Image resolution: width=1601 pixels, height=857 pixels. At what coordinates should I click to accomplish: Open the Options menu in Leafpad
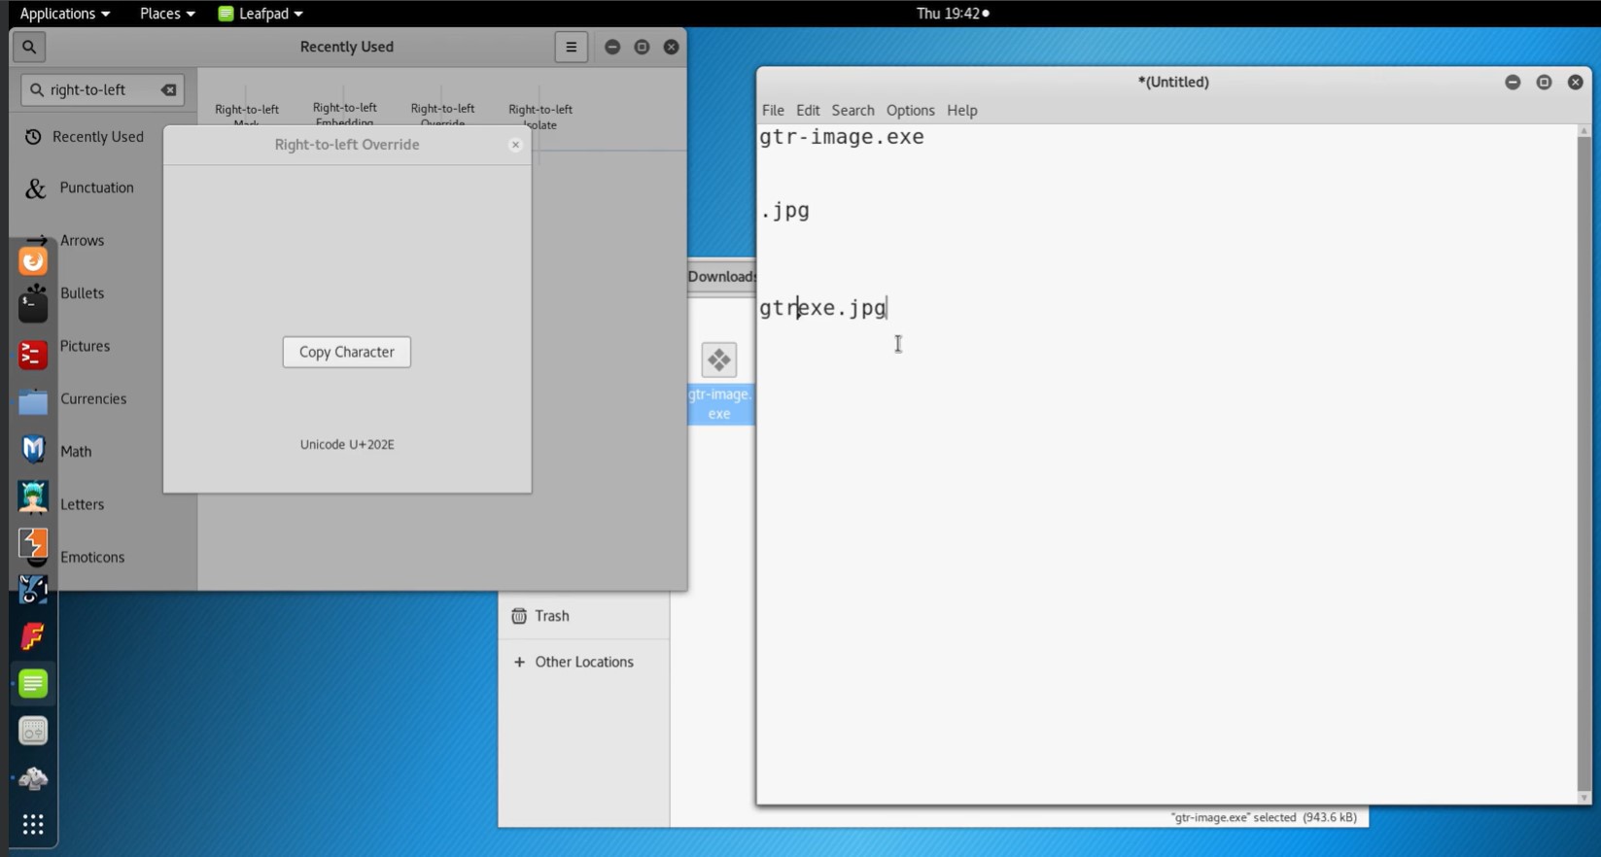click(910, 110)
